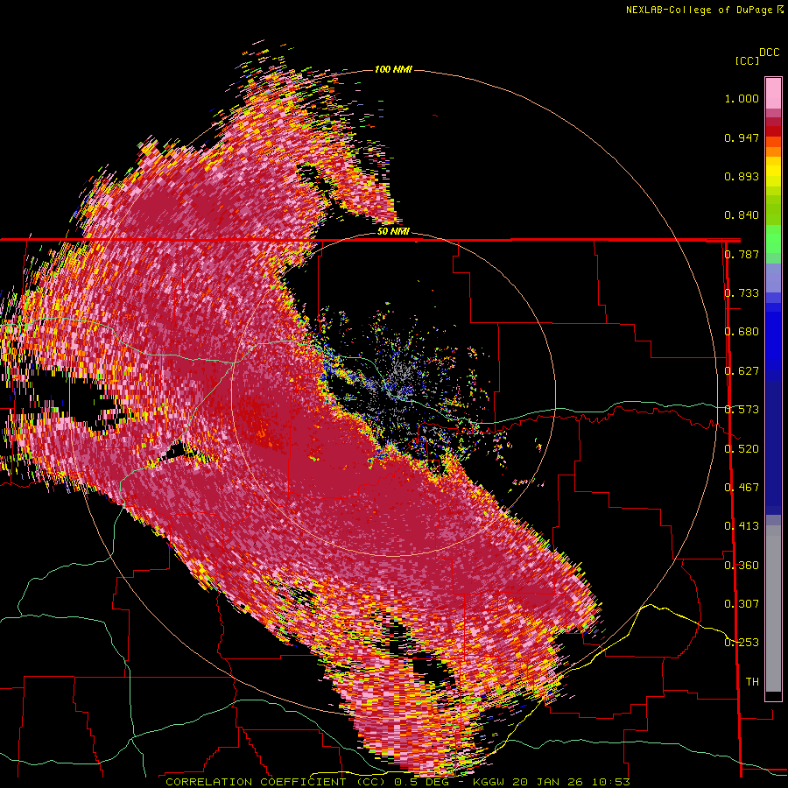Viewport: 788px width, 788px height.
Task: Click the 0.360 color scale value
Action: [x=742, y=566]
